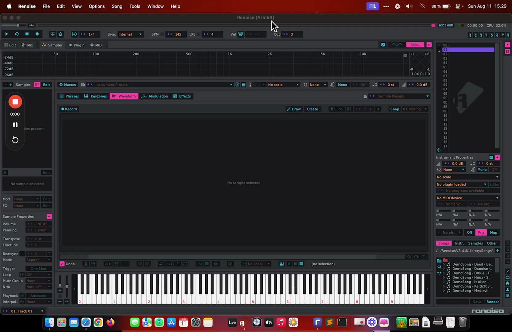Screen dimensions: 512x332
Task: Open the No MIDI device dropdown
Action: [x=468, y=198]
